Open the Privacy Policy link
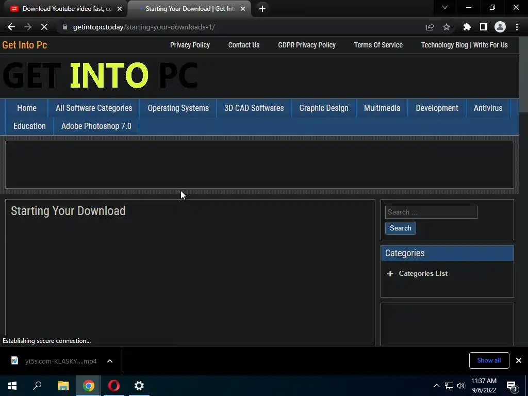The height and width of the screenshot is (396, 528). 190,45
